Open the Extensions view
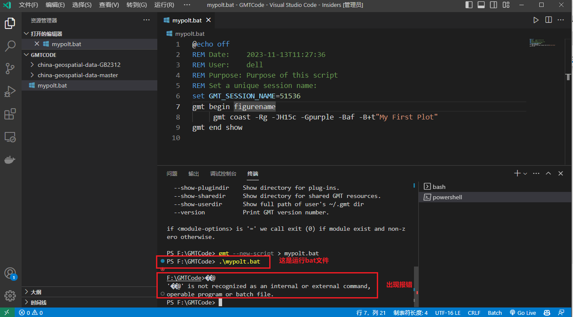 tap(10, 114)
